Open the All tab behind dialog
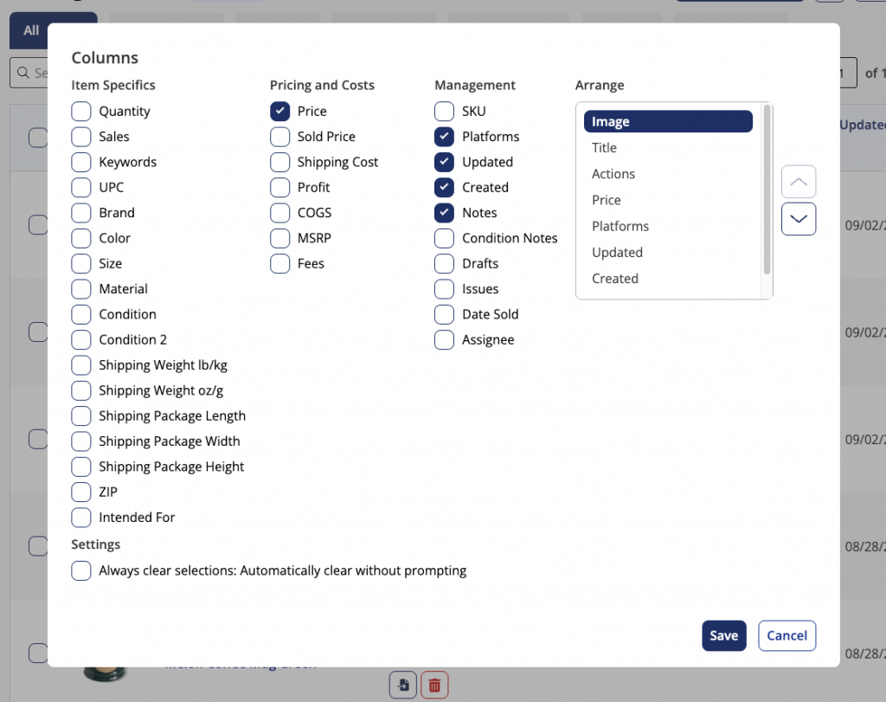The width and height of the screenshot is (886, 702). 31,30
